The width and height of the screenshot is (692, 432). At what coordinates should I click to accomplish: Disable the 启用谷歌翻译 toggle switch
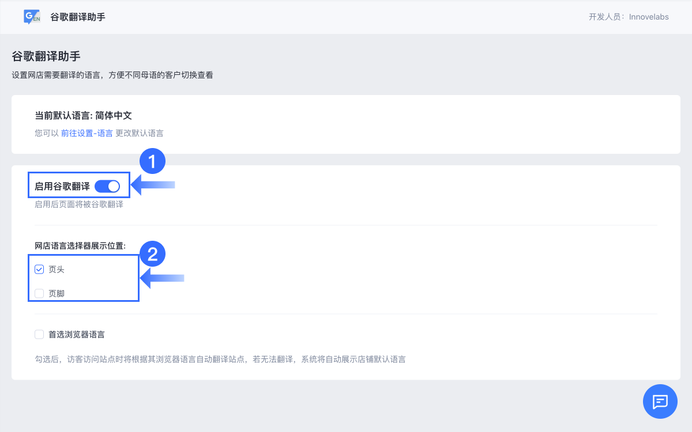pyautogui.click(x=107, y=186)
